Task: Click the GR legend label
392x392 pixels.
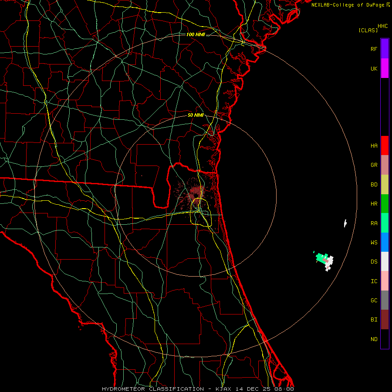Action: (x=374, y=165)
